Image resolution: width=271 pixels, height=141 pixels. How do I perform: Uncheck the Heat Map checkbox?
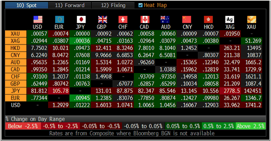point(141,5)
